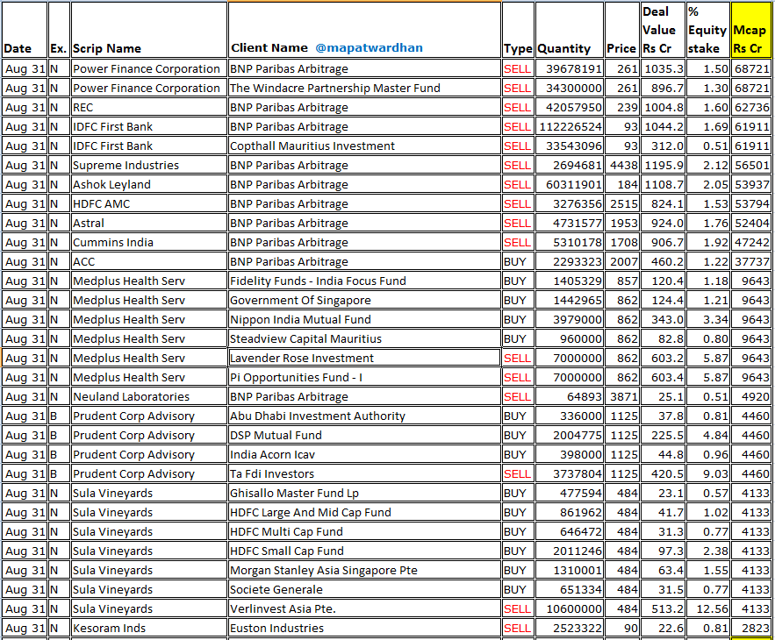Click the price value '2515'
The width and height of the screenshot is (775, 640).
coord(624,203)
